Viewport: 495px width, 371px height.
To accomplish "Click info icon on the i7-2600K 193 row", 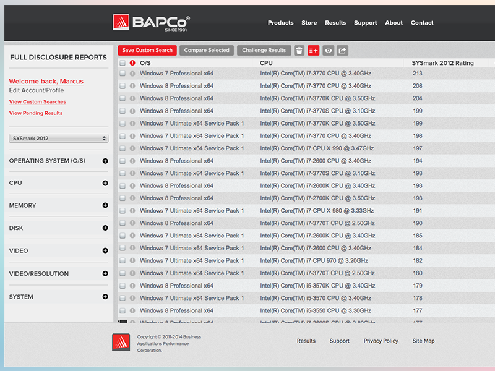I will click(x=132, y=186).
